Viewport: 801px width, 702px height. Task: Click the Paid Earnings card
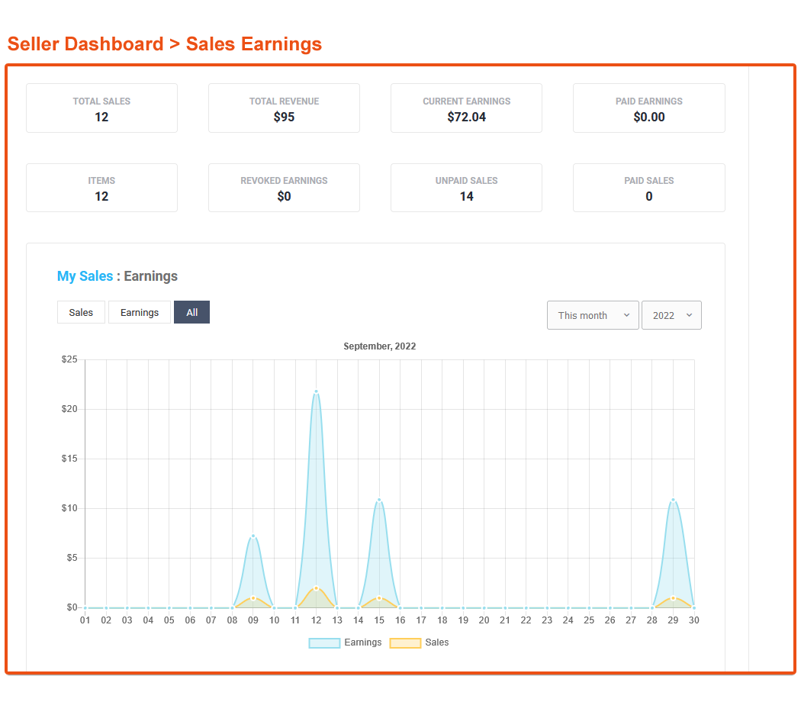point(648,108)
